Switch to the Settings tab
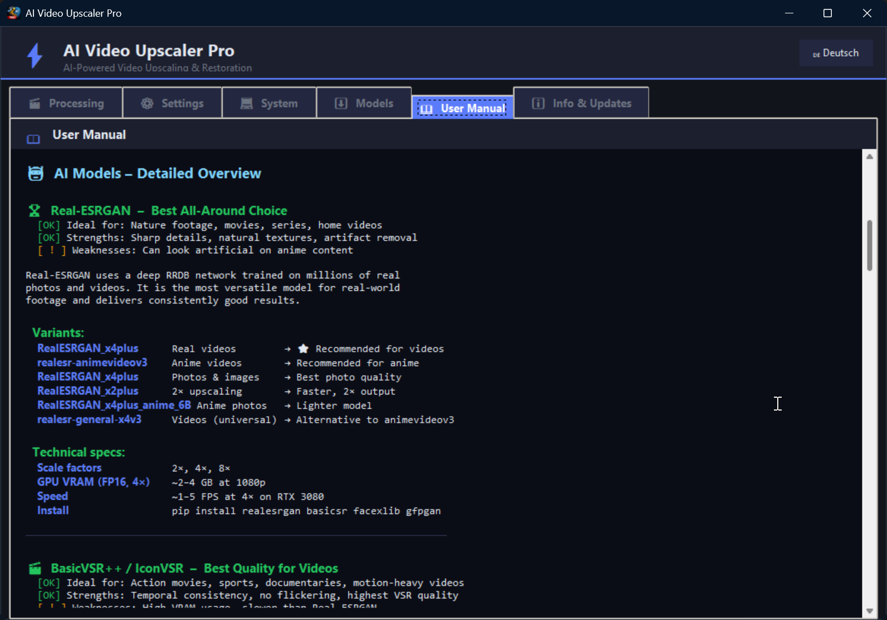This screenshot has height=620, width=887. point(172,103)
